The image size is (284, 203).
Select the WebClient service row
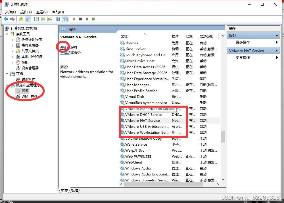170,162
